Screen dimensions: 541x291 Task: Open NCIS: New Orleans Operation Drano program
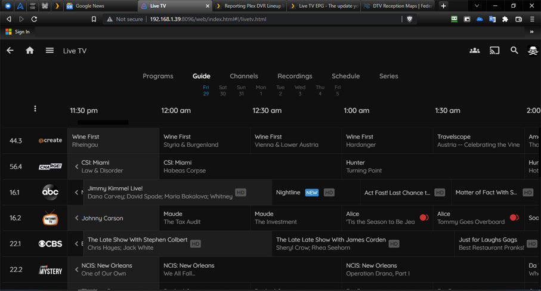pos(432,270)
